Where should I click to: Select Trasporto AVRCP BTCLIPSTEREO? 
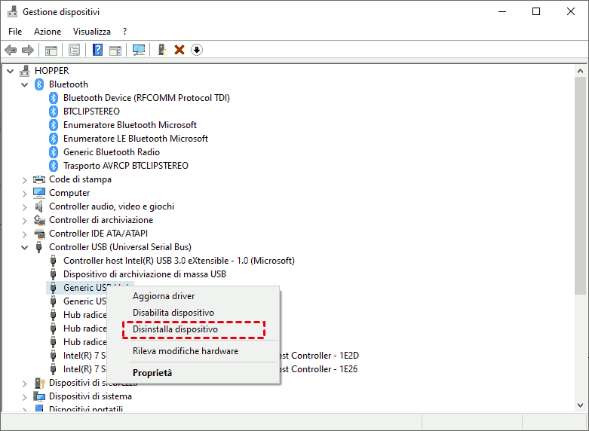(126, 166)
